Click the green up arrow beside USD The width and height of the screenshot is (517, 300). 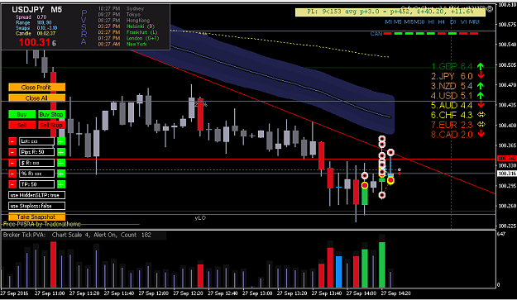(481, 96)
